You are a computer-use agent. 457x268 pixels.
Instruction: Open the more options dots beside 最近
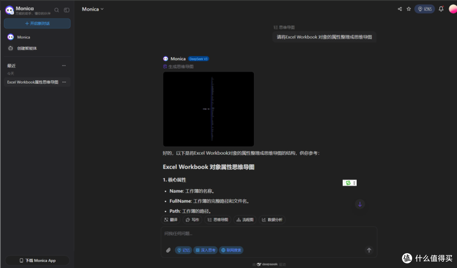click(64, 66)
